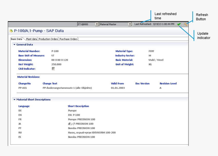Click the Short Description column header

[x=78, y=106]
